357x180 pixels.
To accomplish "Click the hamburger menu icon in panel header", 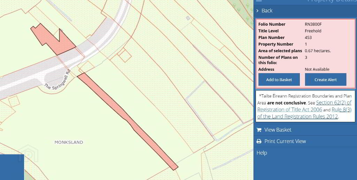I will tap(259, 1).
